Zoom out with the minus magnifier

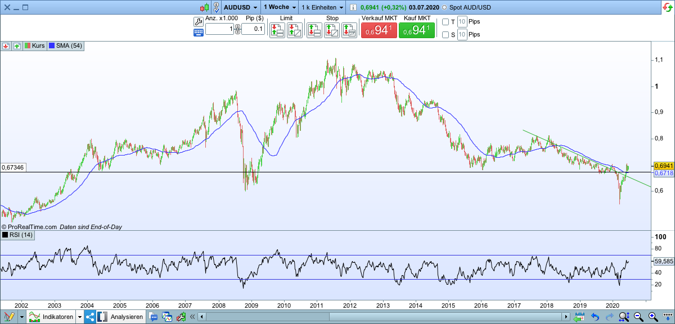pos(638,317)
